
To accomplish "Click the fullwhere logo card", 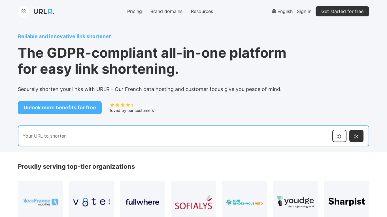I will click(x=143, y=201).
